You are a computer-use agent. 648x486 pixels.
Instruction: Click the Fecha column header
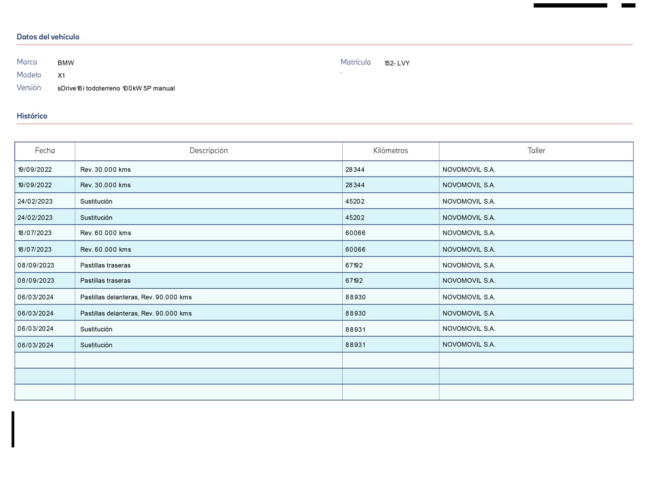[45, 151]
